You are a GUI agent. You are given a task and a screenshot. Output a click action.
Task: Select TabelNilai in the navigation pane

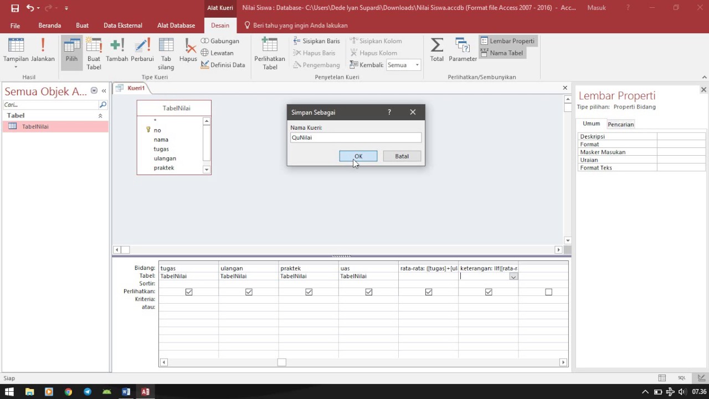tap(55, 126)
